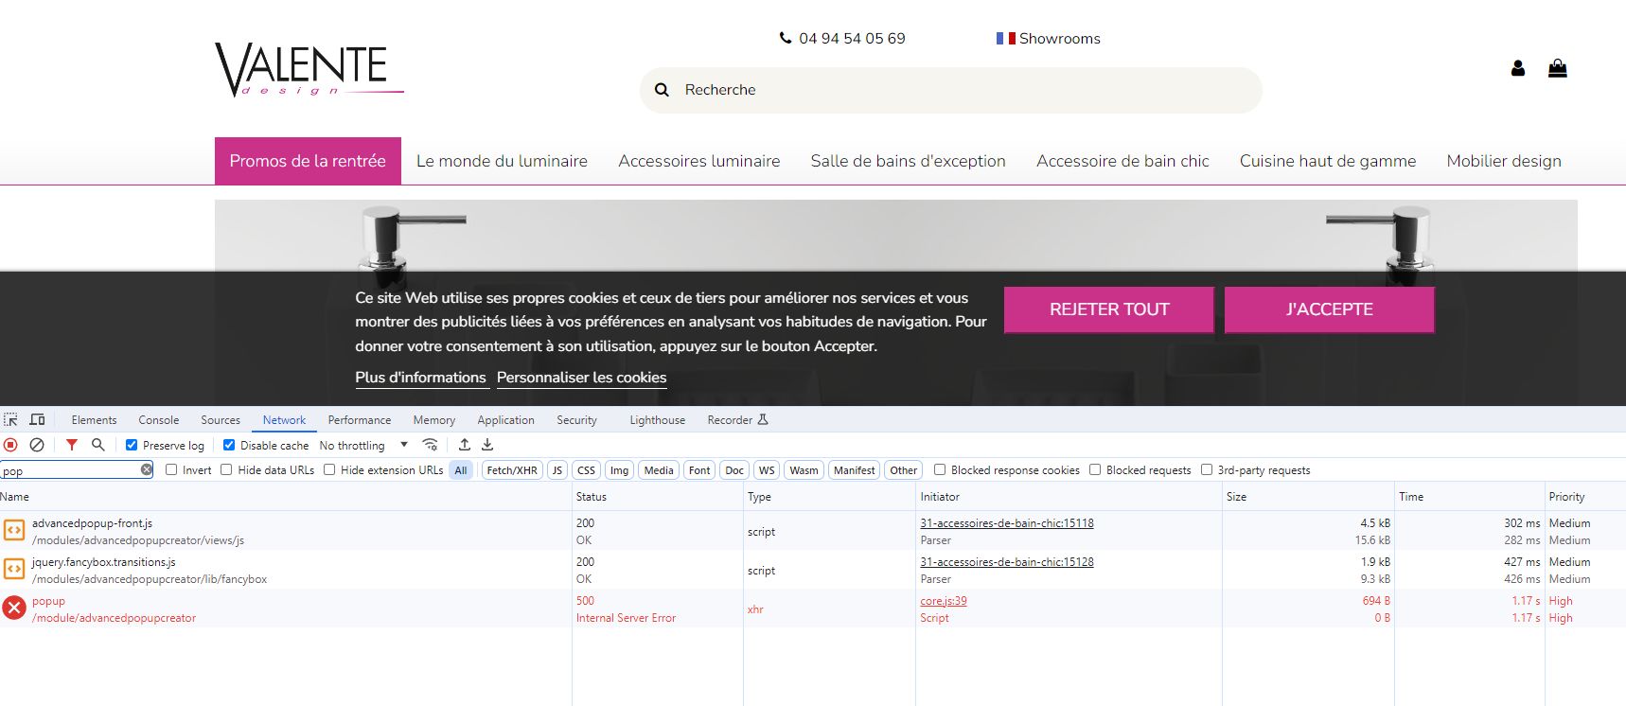
Task: Clear the network log
Action: pos(37,445)
